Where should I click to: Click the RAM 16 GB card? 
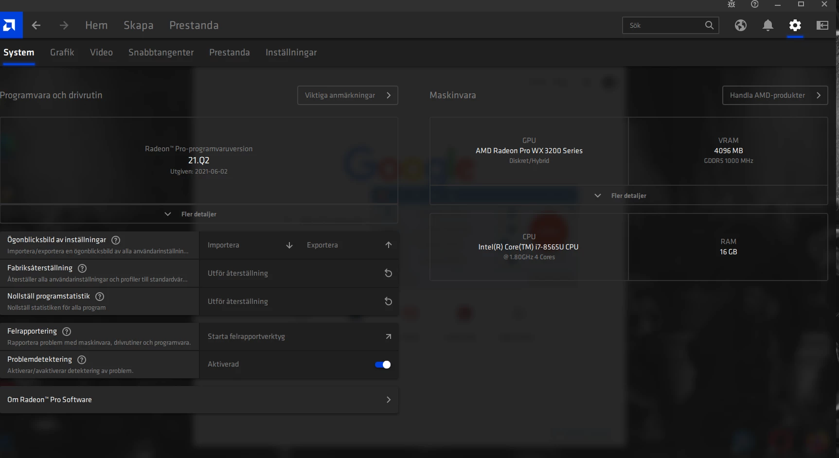point(728,247)
